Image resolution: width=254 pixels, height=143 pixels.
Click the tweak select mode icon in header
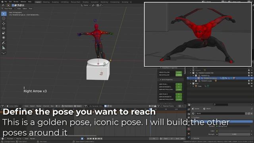8,5
